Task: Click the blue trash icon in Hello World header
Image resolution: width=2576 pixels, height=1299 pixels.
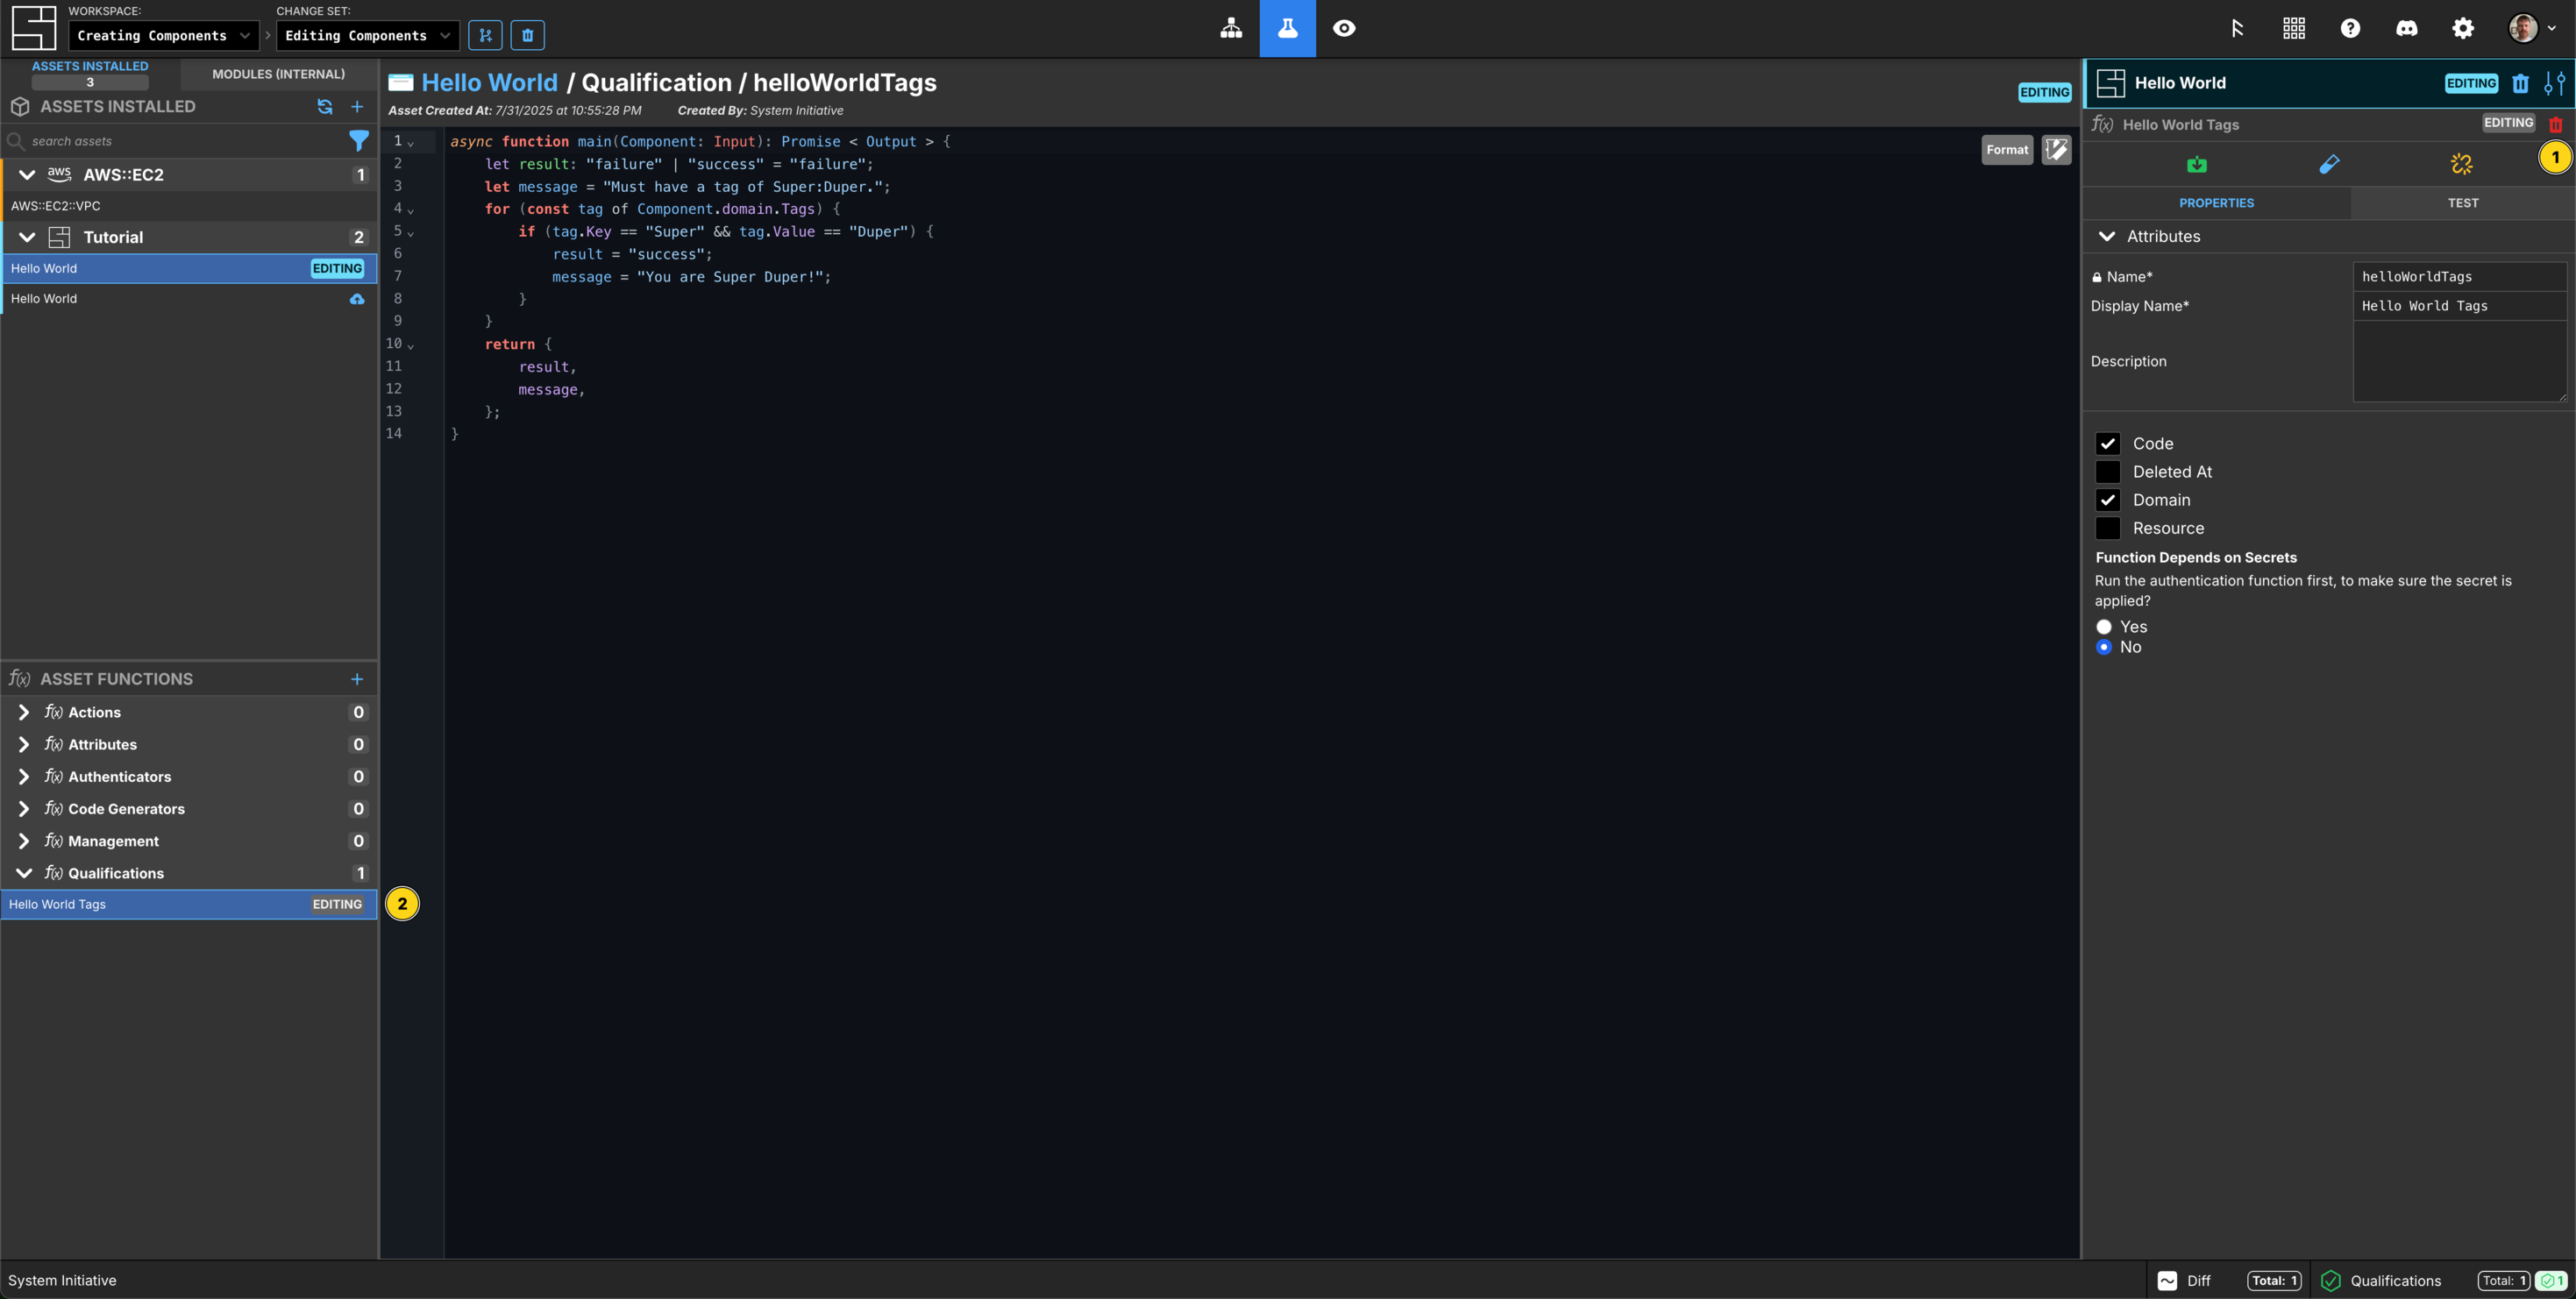Action: point(2520,83)
